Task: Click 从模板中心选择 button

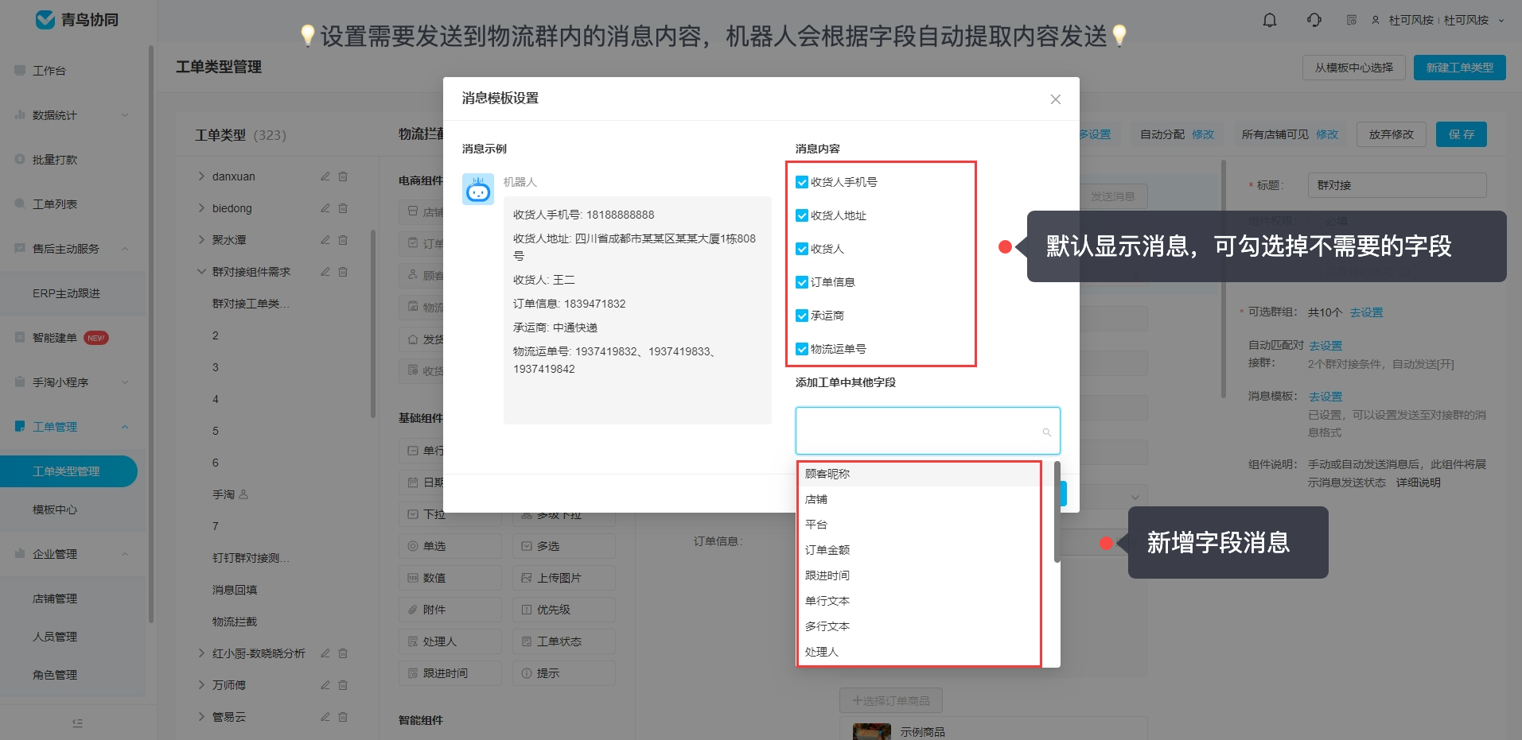Action: point(1353,68)
